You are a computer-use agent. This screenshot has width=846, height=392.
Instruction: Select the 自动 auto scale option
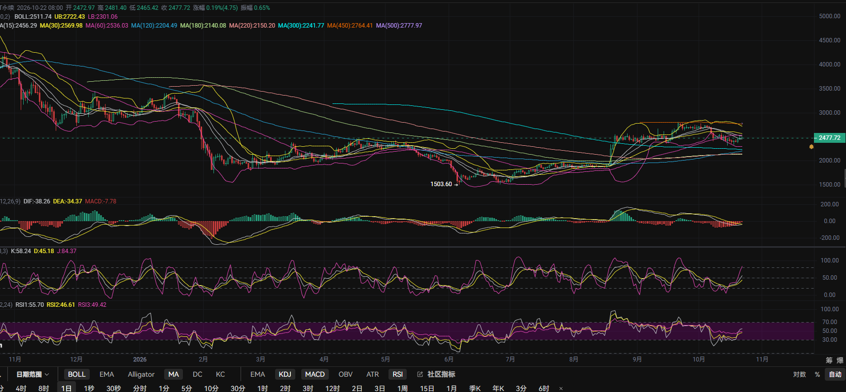[835, 374]
